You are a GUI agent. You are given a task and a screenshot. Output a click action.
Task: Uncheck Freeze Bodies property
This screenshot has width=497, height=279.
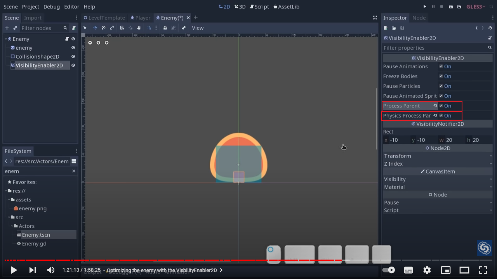coord(441,76)
